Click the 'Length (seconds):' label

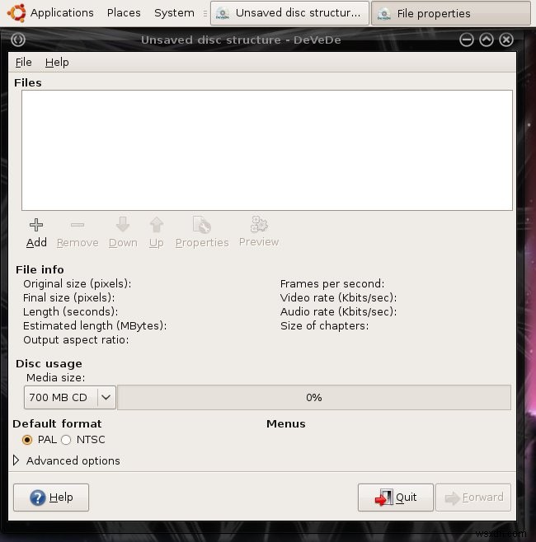point(71,312)
